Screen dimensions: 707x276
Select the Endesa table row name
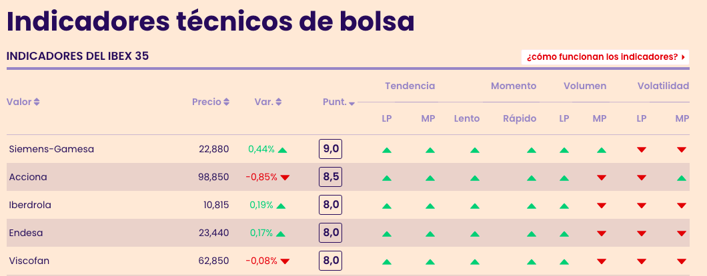coord(24,233)
